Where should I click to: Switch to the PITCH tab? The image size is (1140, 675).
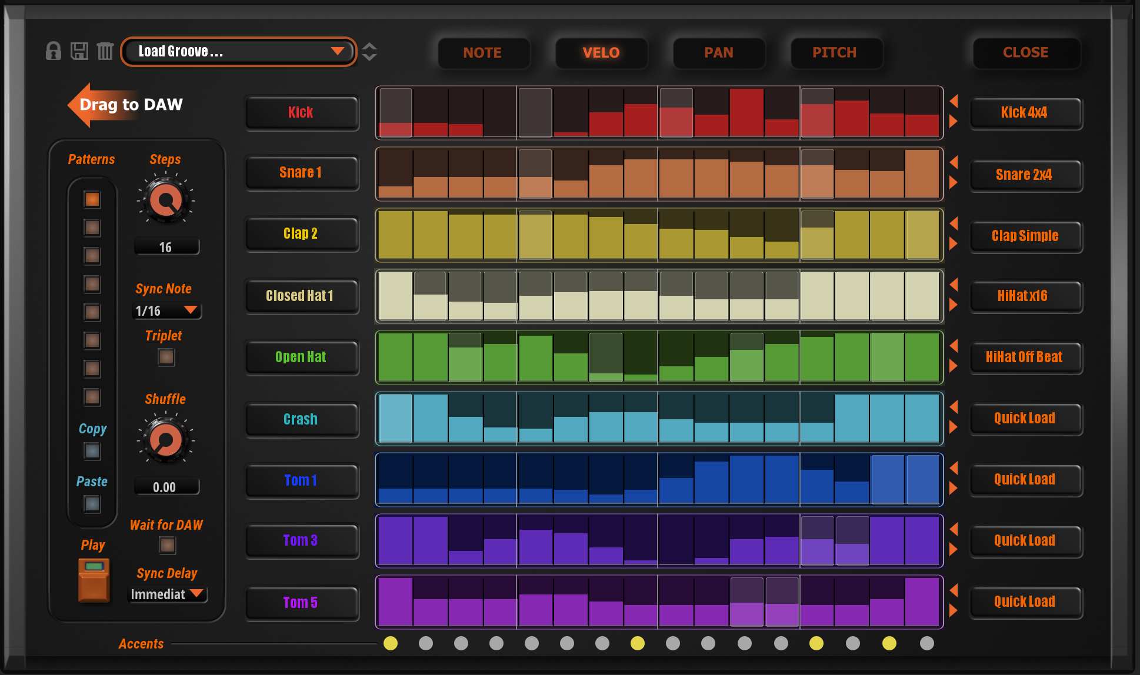(834, 53)
